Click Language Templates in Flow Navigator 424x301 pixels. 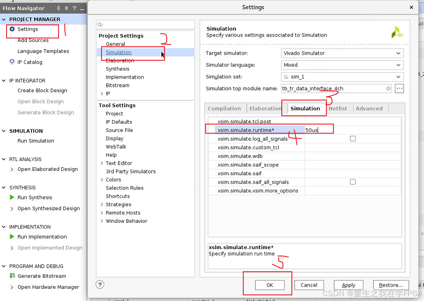point(43,51)
